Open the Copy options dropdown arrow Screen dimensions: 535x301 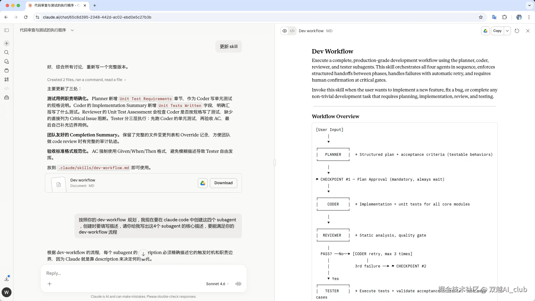point(507,31)
